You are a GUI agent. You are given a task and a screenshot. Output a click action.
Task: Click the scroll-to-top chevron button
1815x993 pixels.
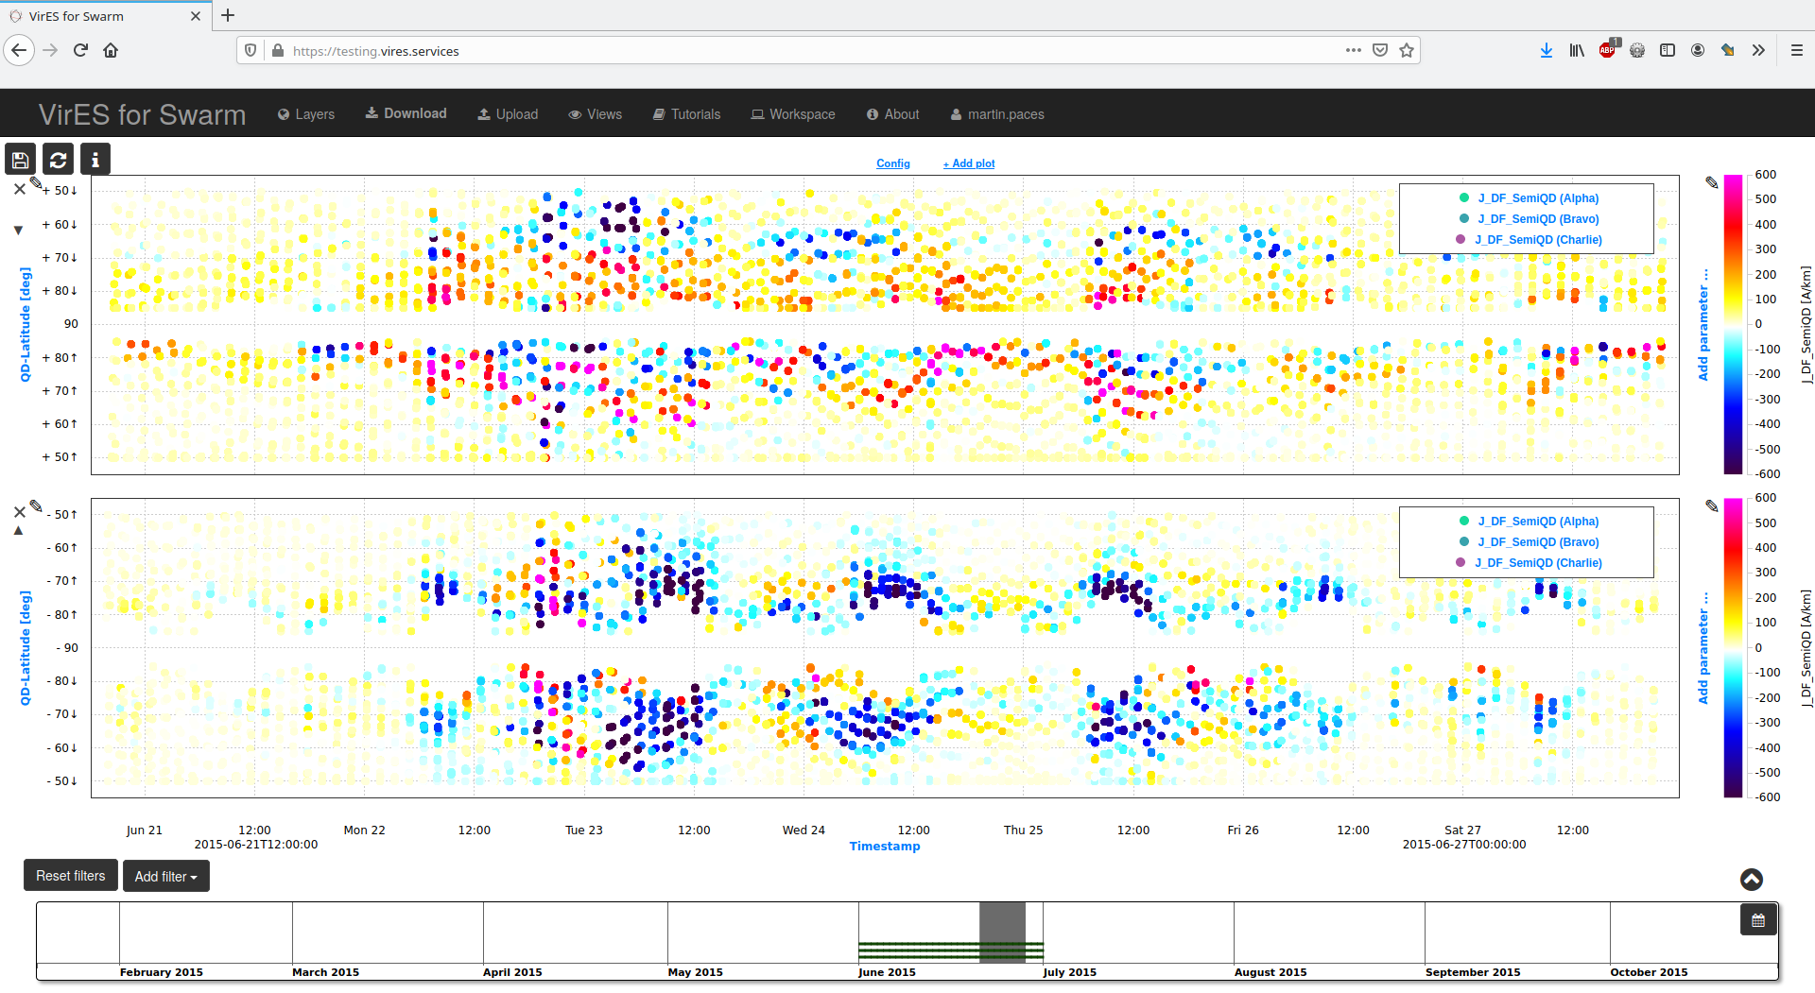pos(1751,879)
